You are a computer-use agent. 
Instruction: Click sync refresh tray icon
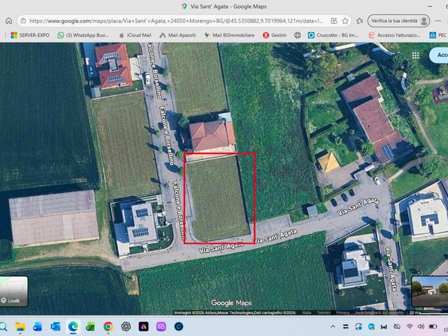pyautogui.click(x=358, y=326)
